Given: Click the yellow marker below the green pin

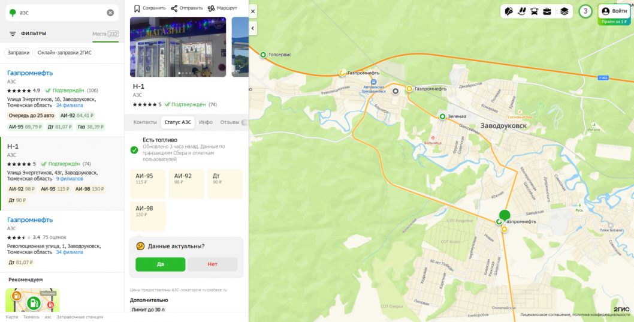Looking at the screenshot, I should 504,230.
